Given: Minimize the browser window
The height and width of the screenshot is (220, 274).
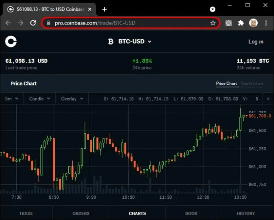Looking at the screenshot, I should (x=230, y=5).
